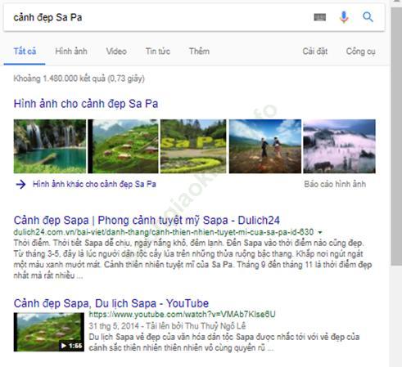402x367 pixels.
Task: Expand the dulich24 URL dropdown arrow
Action: pos(320,232)
